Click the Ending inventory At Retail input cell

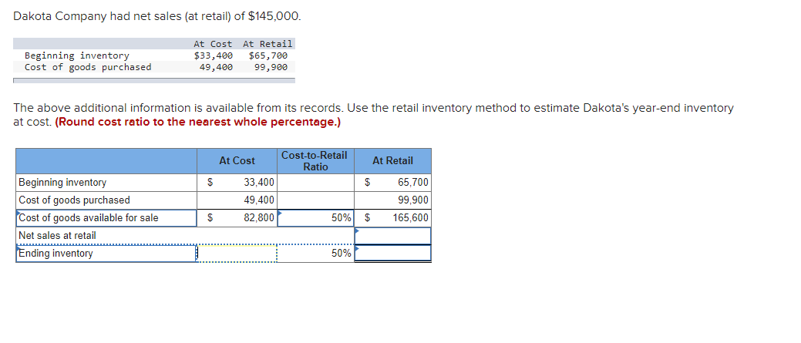pos(392,253)
